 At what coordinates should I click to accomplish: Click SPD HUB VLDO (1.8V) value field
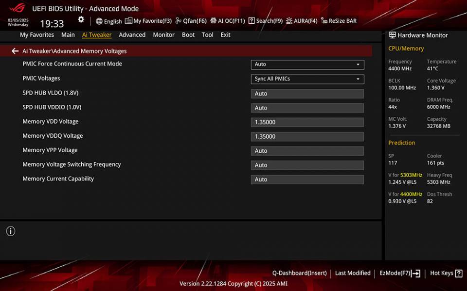307,94
